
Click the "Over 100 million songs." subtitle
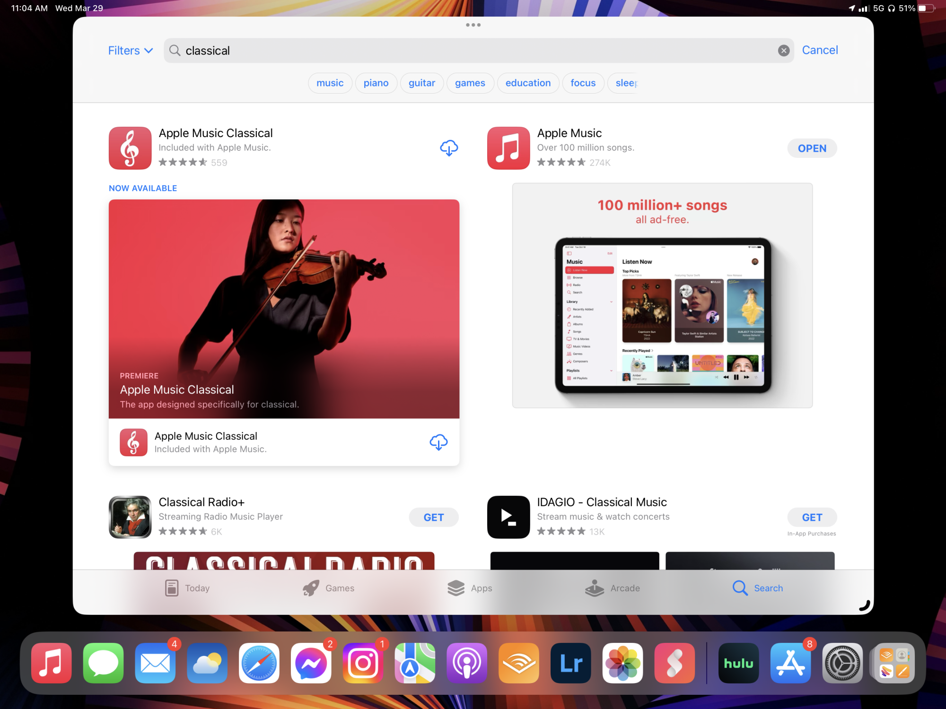(586, 147)
